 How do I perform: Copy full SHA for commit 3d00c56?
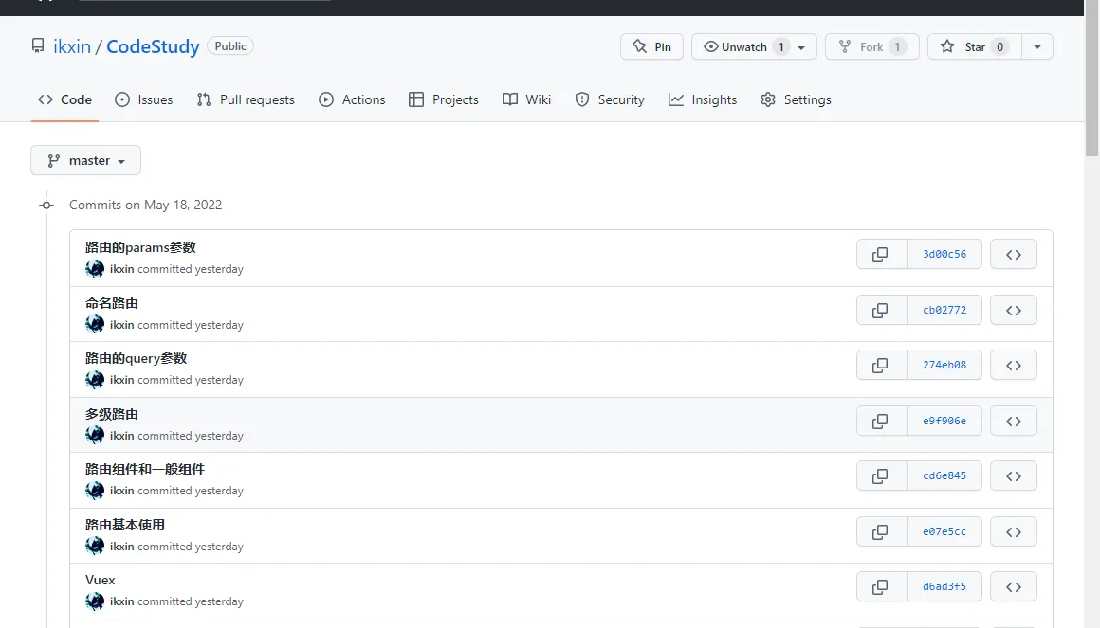click(x=881, y=255)
